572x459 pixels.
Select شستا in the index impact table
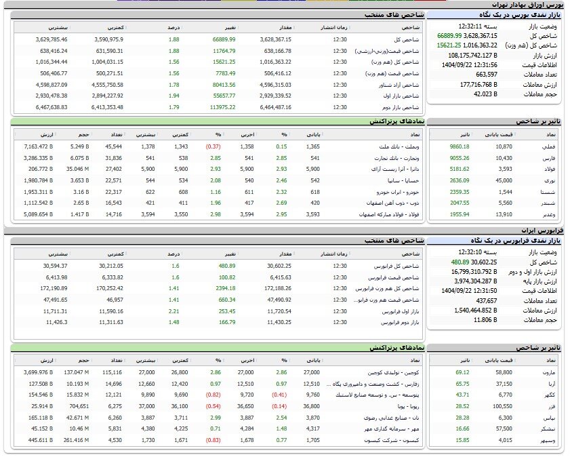point(548,192)
